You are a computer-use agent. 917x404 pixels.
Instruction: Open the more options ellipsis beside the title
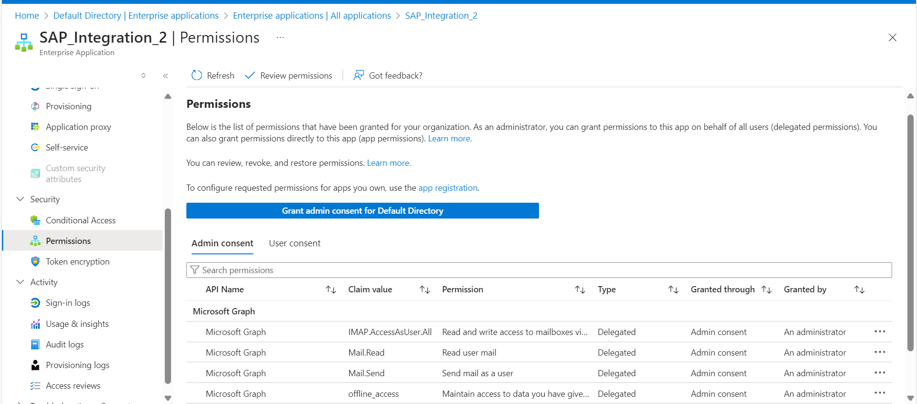[x=280, y=37]
